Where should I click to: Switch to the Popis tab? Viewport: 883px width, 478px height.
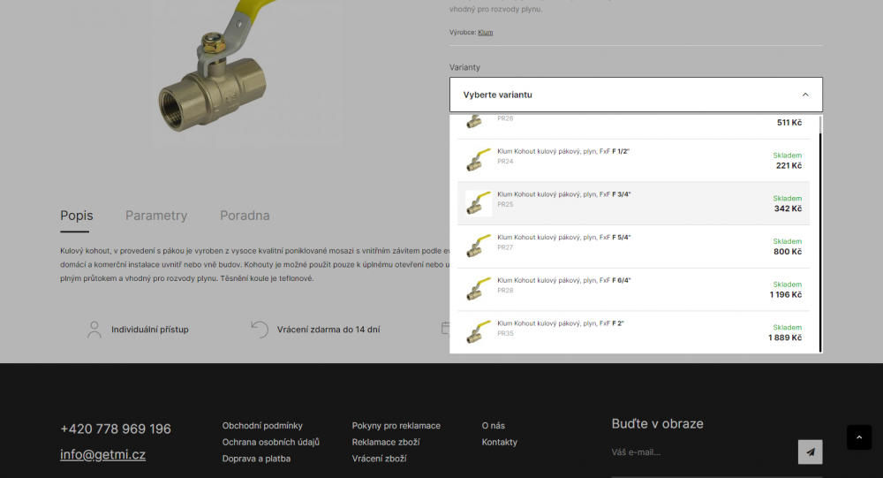point(77,216)
